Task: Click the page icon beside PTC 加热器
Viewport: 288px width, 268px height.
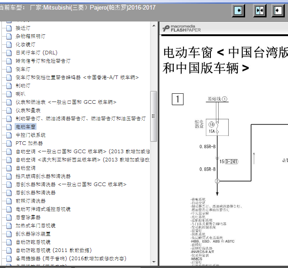Action: [9, 143]
